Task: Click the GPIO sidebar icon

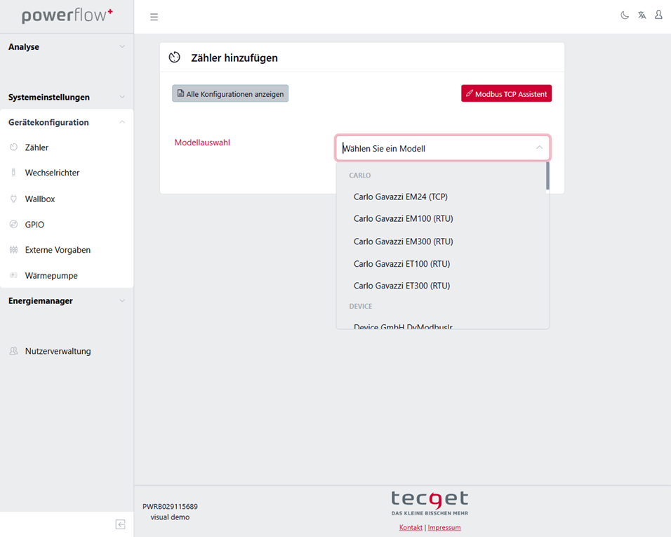Action: point(14,224)
